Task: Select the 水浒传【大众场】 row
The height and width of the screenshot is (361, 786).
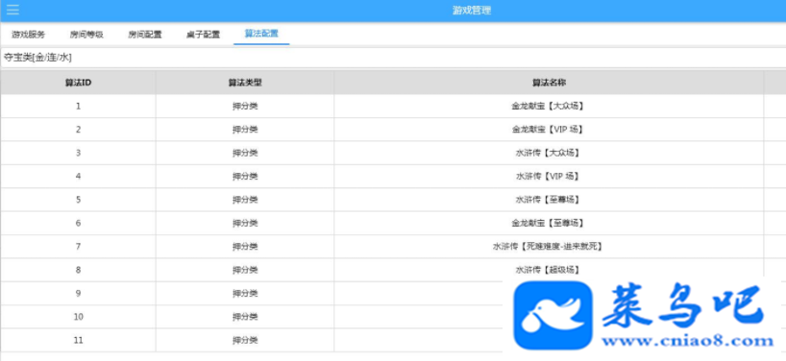Action: point(393,153)
